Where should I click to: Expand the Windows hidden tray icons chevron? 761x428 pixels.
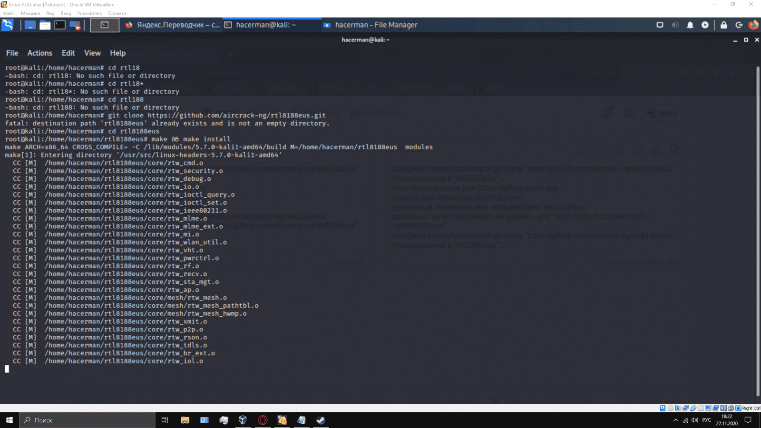tap(675, 420)
